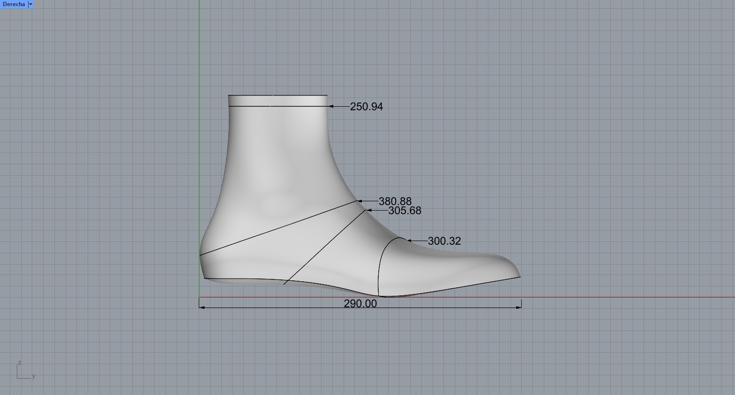The image size is (735, 395).
Task: Click the leader arrowhead of the 380.88 label
Action: pyautogui.click(x=360, y=201)
